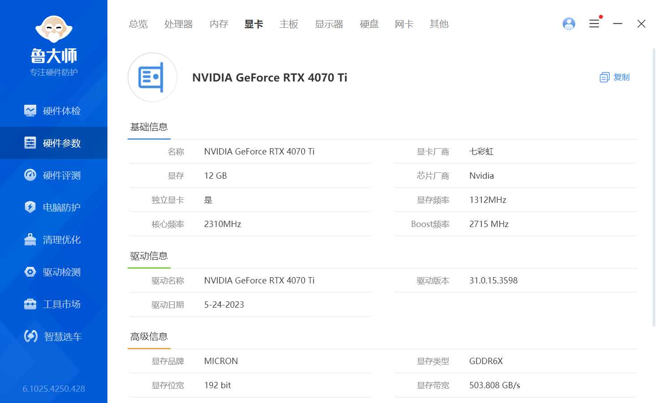Click the NVIDIA GeForce RTX 4070 Ti title
This screenshot has width=658, height=403.
(x=270, y=77)
